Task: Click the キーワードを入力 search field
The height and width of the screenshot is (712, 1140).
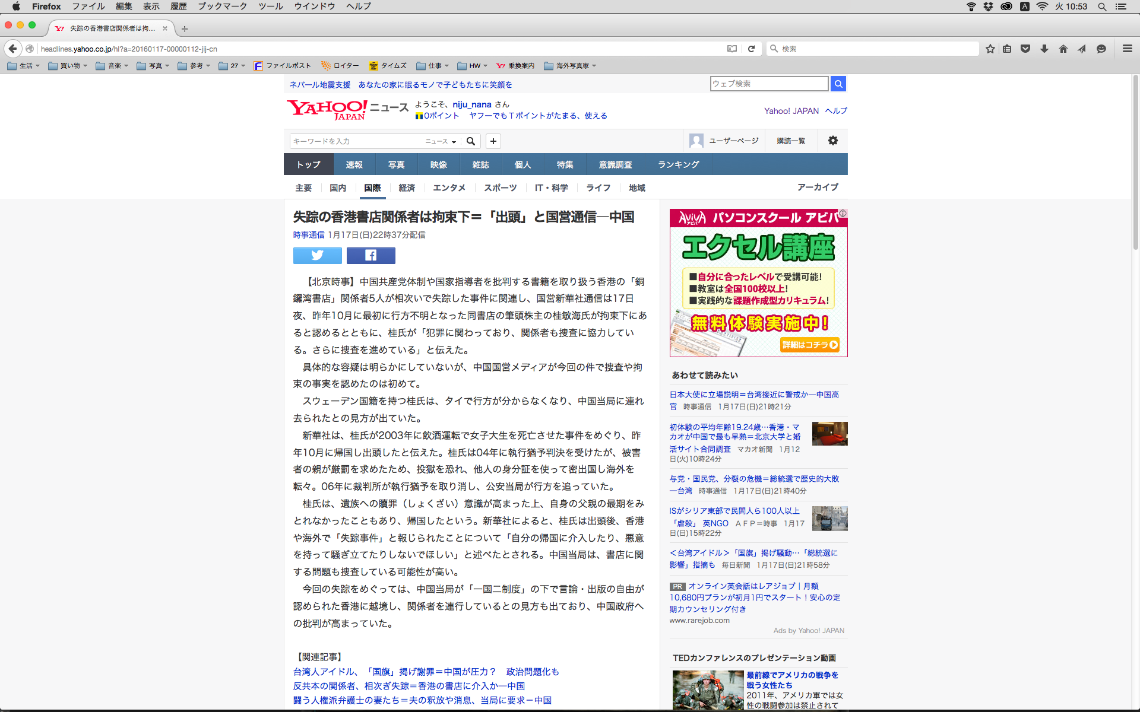Action: [x=356, y=141]
